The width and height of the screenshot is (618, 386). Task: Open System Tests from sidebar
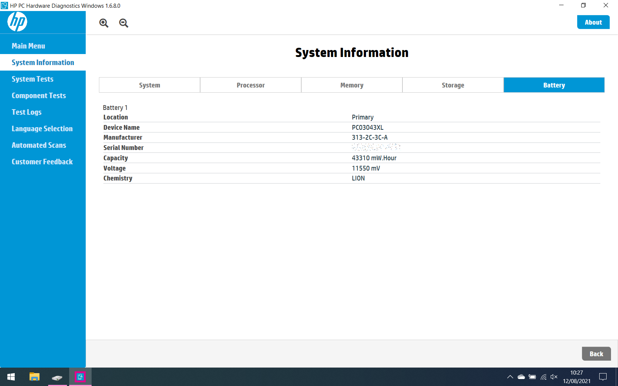coord(43,79)
